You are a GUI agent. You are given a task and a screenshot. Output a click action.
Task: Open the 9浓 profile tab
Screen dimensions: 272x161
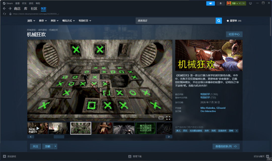coord(44,9)
